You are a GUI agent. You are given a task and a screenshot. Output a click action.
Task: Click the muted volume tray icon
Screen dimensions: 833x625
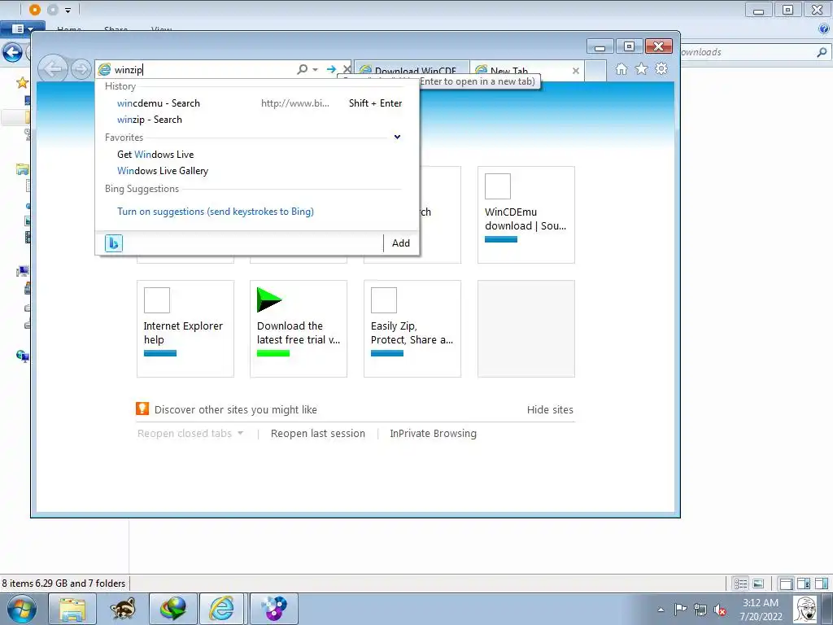[x=721, y=610]
